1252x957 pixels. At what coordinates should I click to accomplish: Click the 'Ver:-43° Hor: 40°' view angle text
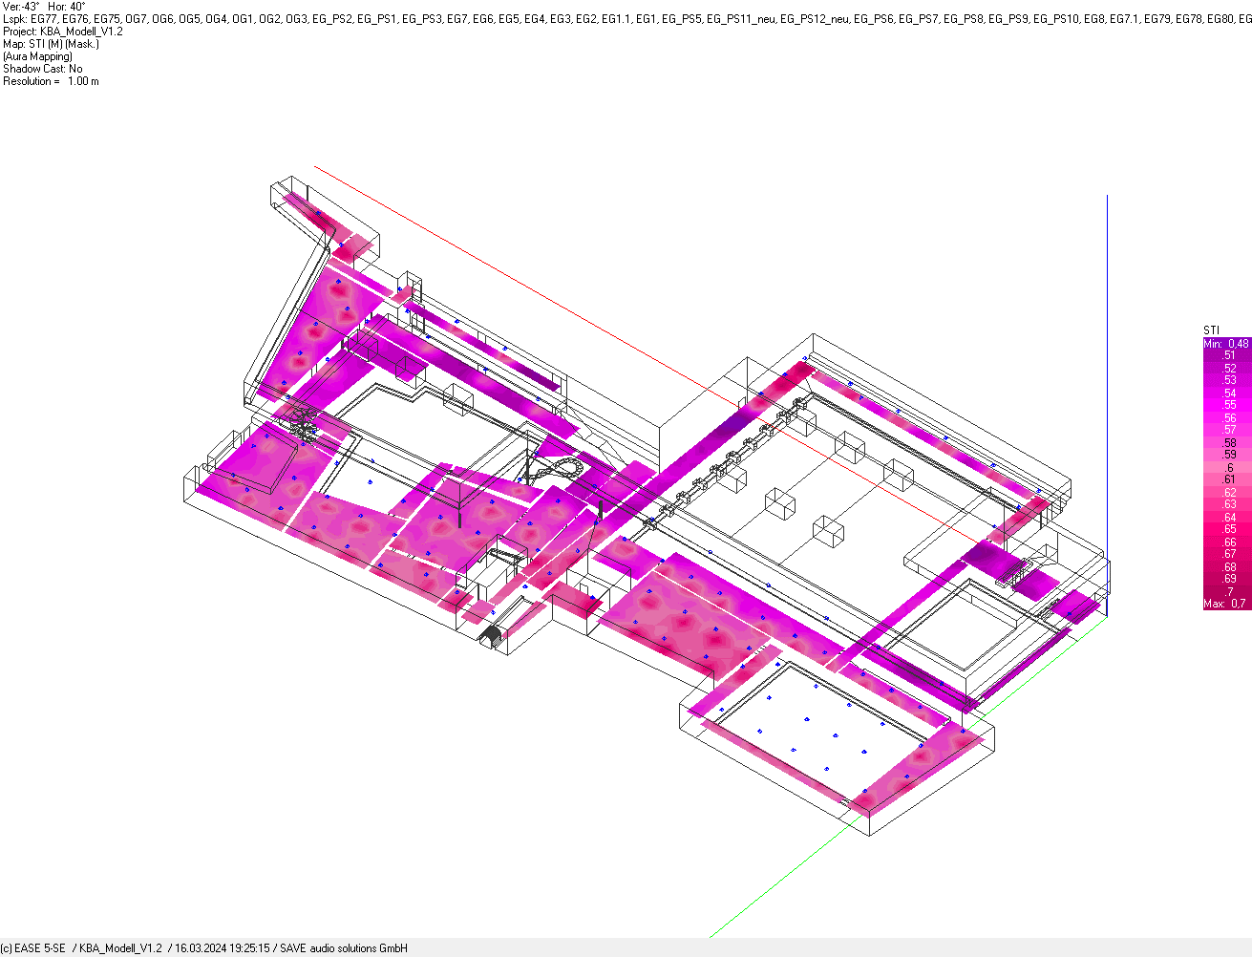44,7
